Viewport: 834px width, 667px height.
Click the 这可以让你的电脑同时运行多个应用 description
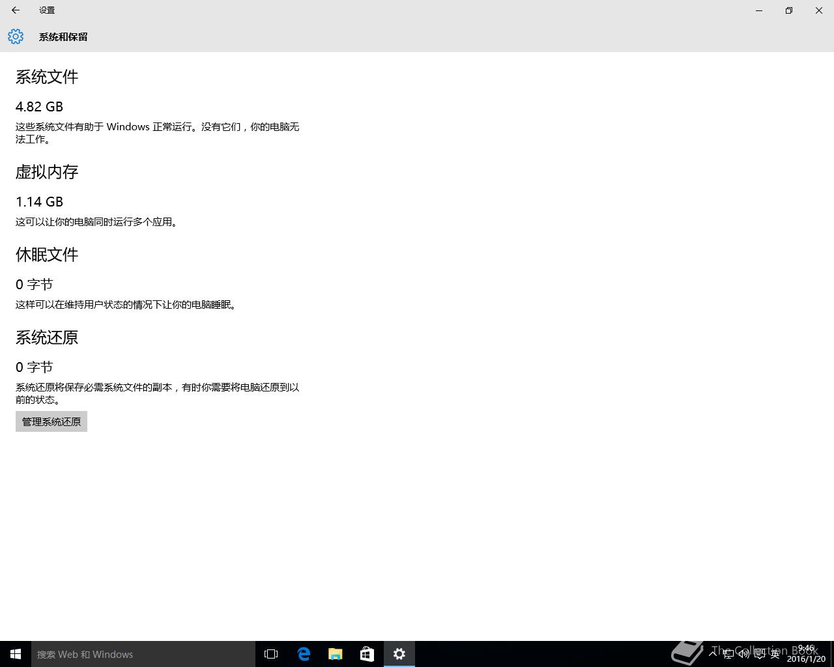pos(96,222)
